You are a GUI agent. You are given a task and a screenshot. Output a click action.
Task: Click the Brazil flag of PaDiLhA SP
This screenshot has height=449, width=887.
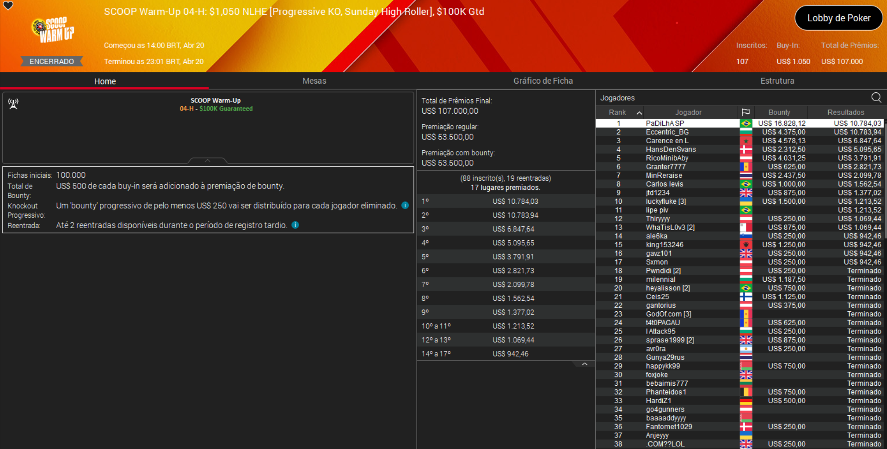click(745, 123)
